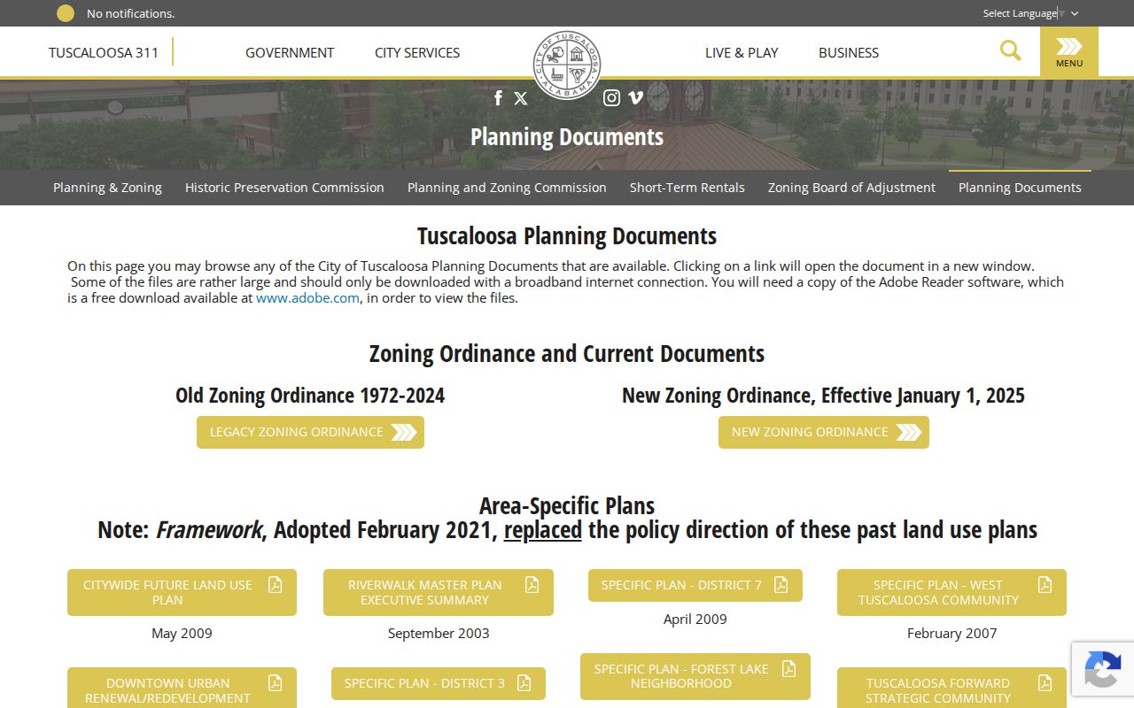Open the City Services menu
This screenshot has height=708, width=1134.
click(417, 52)
